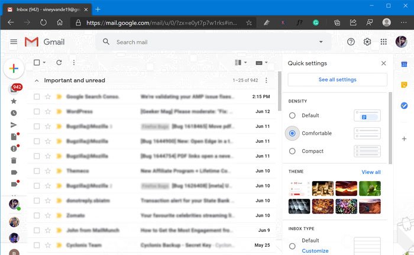
Task: Click the Quick settings panel scrollbar
Action: tap(390, 128)
